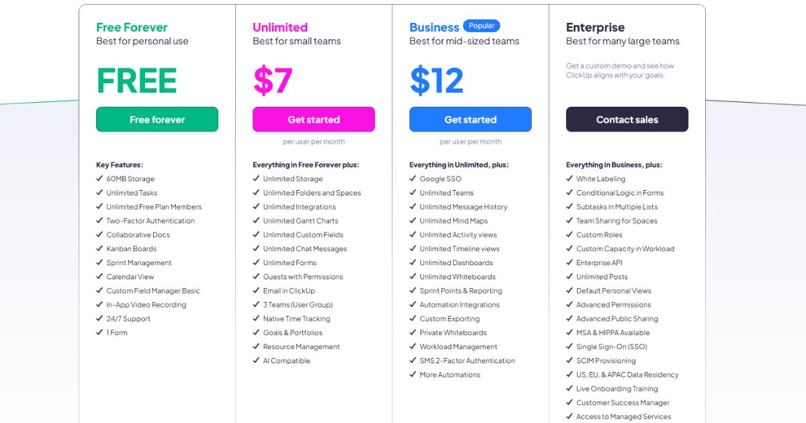Click the Popular badge next to Business
Screen dimensions: 806x423
click(482, 26)
